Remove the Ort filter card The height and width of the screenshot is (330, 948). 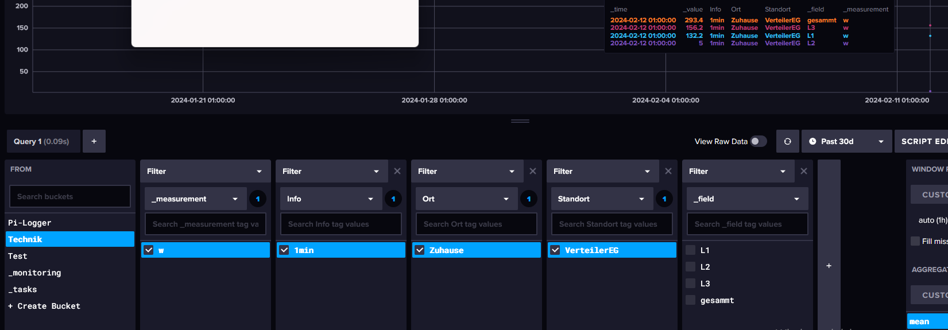533,171
